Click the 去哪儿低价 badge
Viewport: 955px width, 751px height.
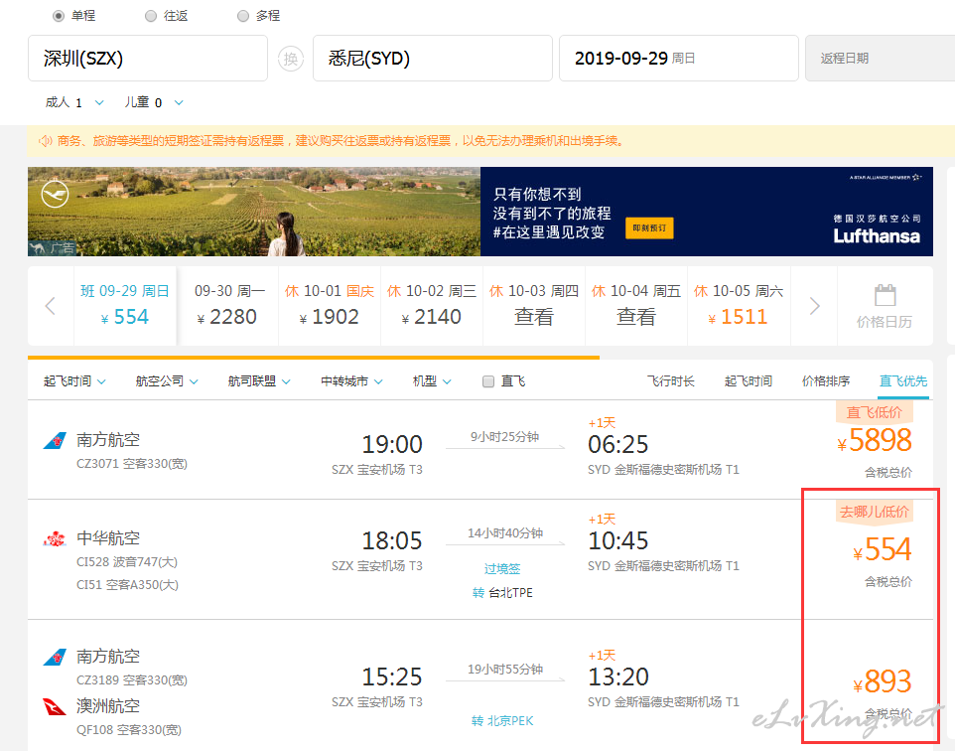coord(875,512)
